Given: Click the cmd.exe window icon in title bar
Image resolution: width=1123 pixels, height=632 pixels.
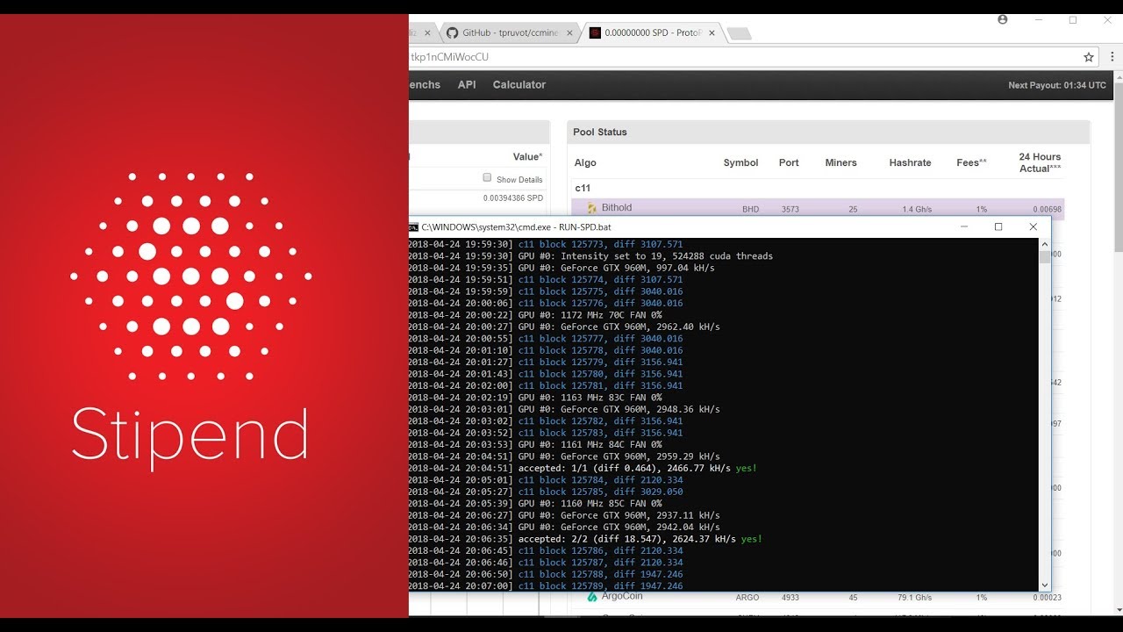Looking at the screenshot, I should pos(413,227).
